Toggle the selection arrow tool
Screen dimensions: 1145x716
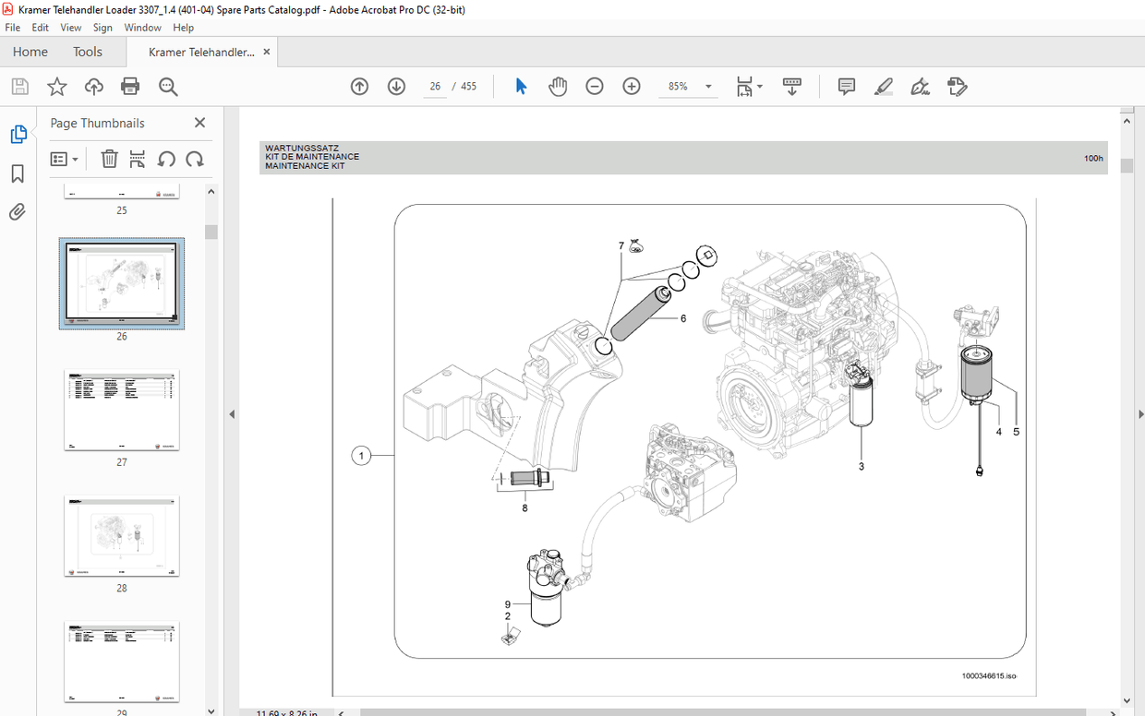[x=521, y=86]
